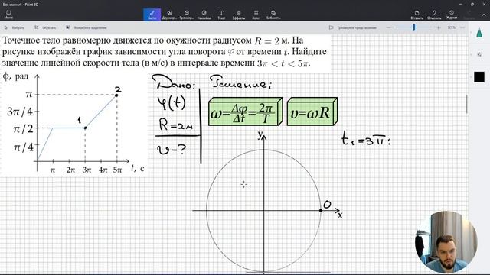Select the Brushes (Кисти) tool tab
Image resolution: width=490 pixels, height=275 pixels.
152,15
